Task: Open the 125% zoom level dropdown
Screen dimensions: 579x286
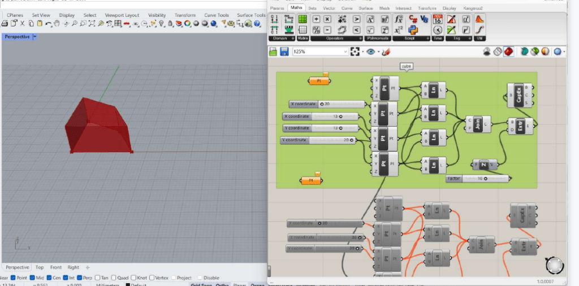Action: pyautogui.click(x=344, y=51)
